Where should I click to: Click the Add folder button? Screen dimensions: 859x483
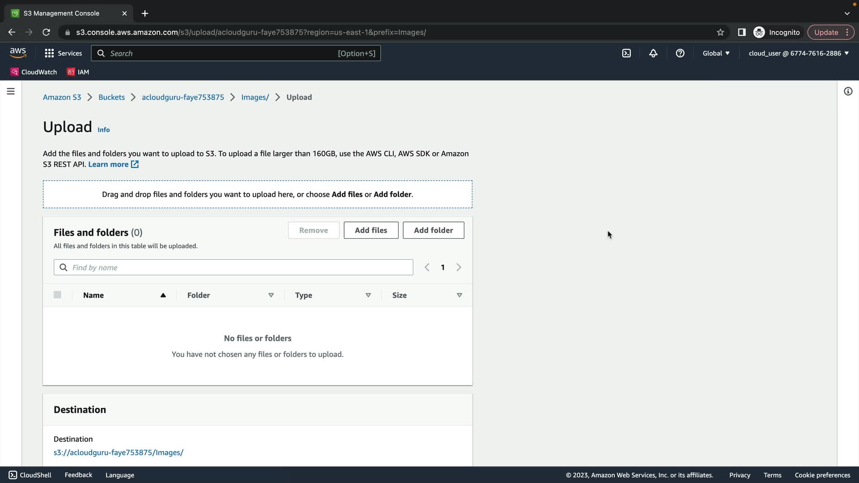coord(433,230)
